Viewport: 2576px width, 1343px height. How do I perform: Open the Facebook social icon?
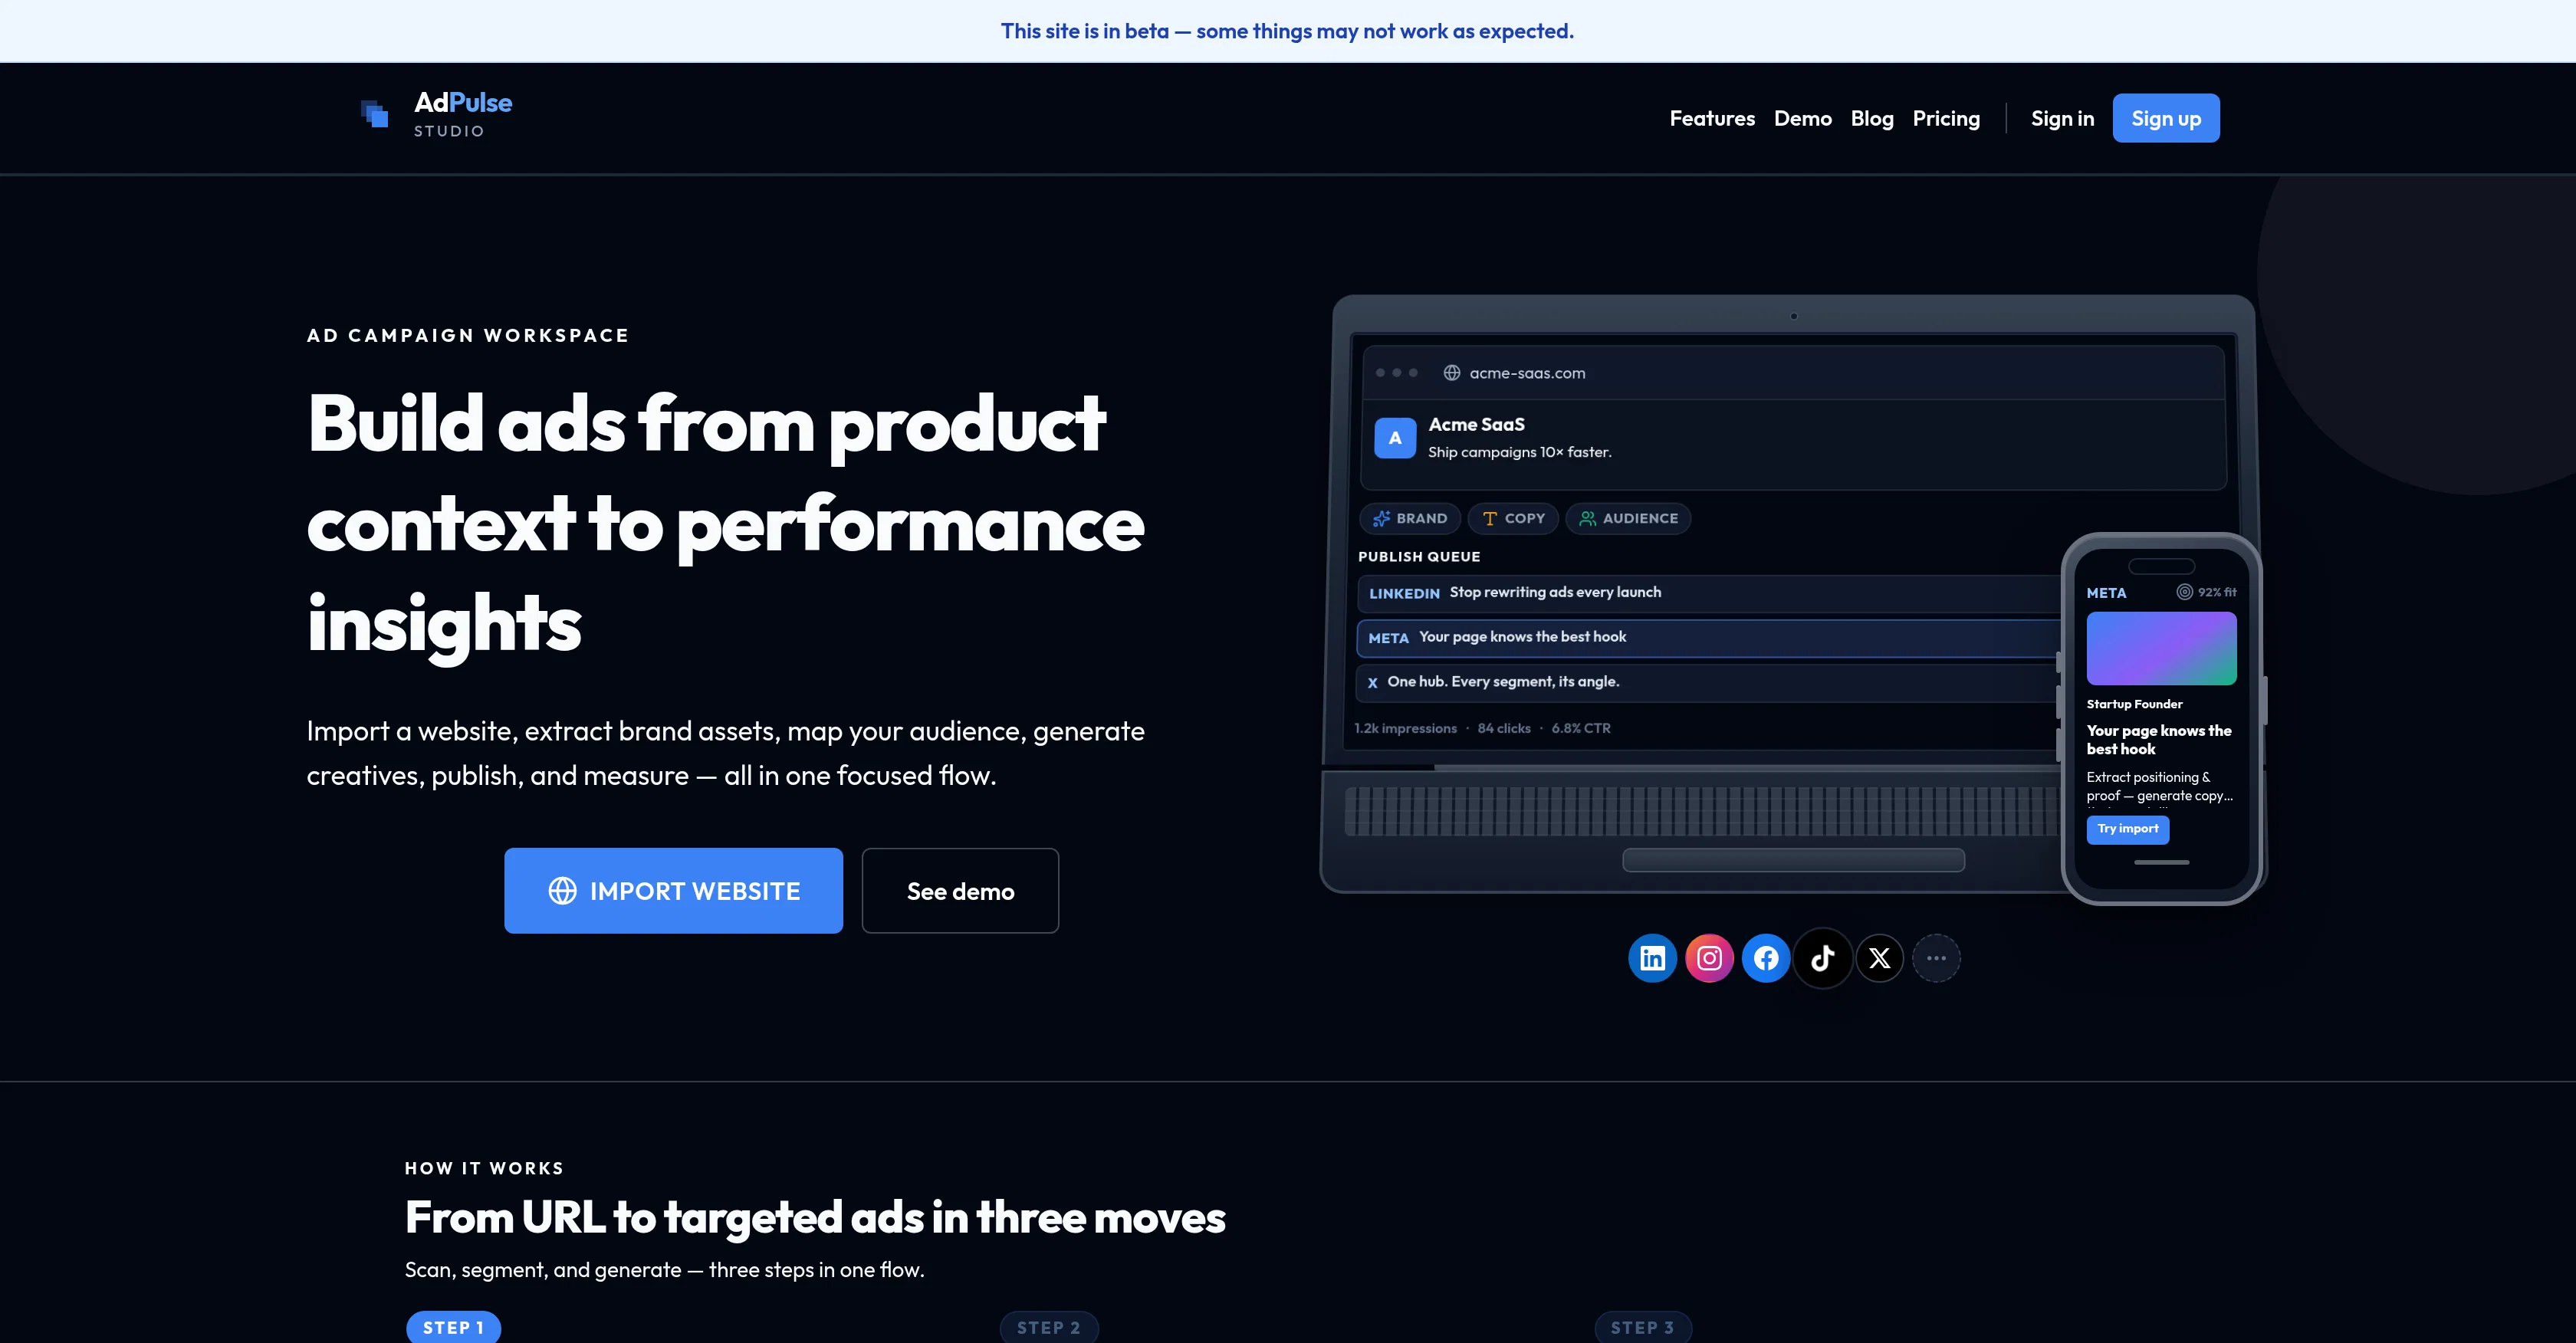[1766, 958]
